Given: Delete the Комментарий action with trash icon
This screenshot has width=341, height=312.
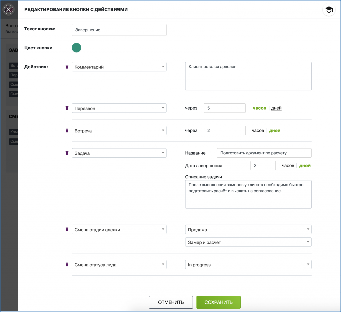Looking at the screenshot, I should [x=67, y=67].
